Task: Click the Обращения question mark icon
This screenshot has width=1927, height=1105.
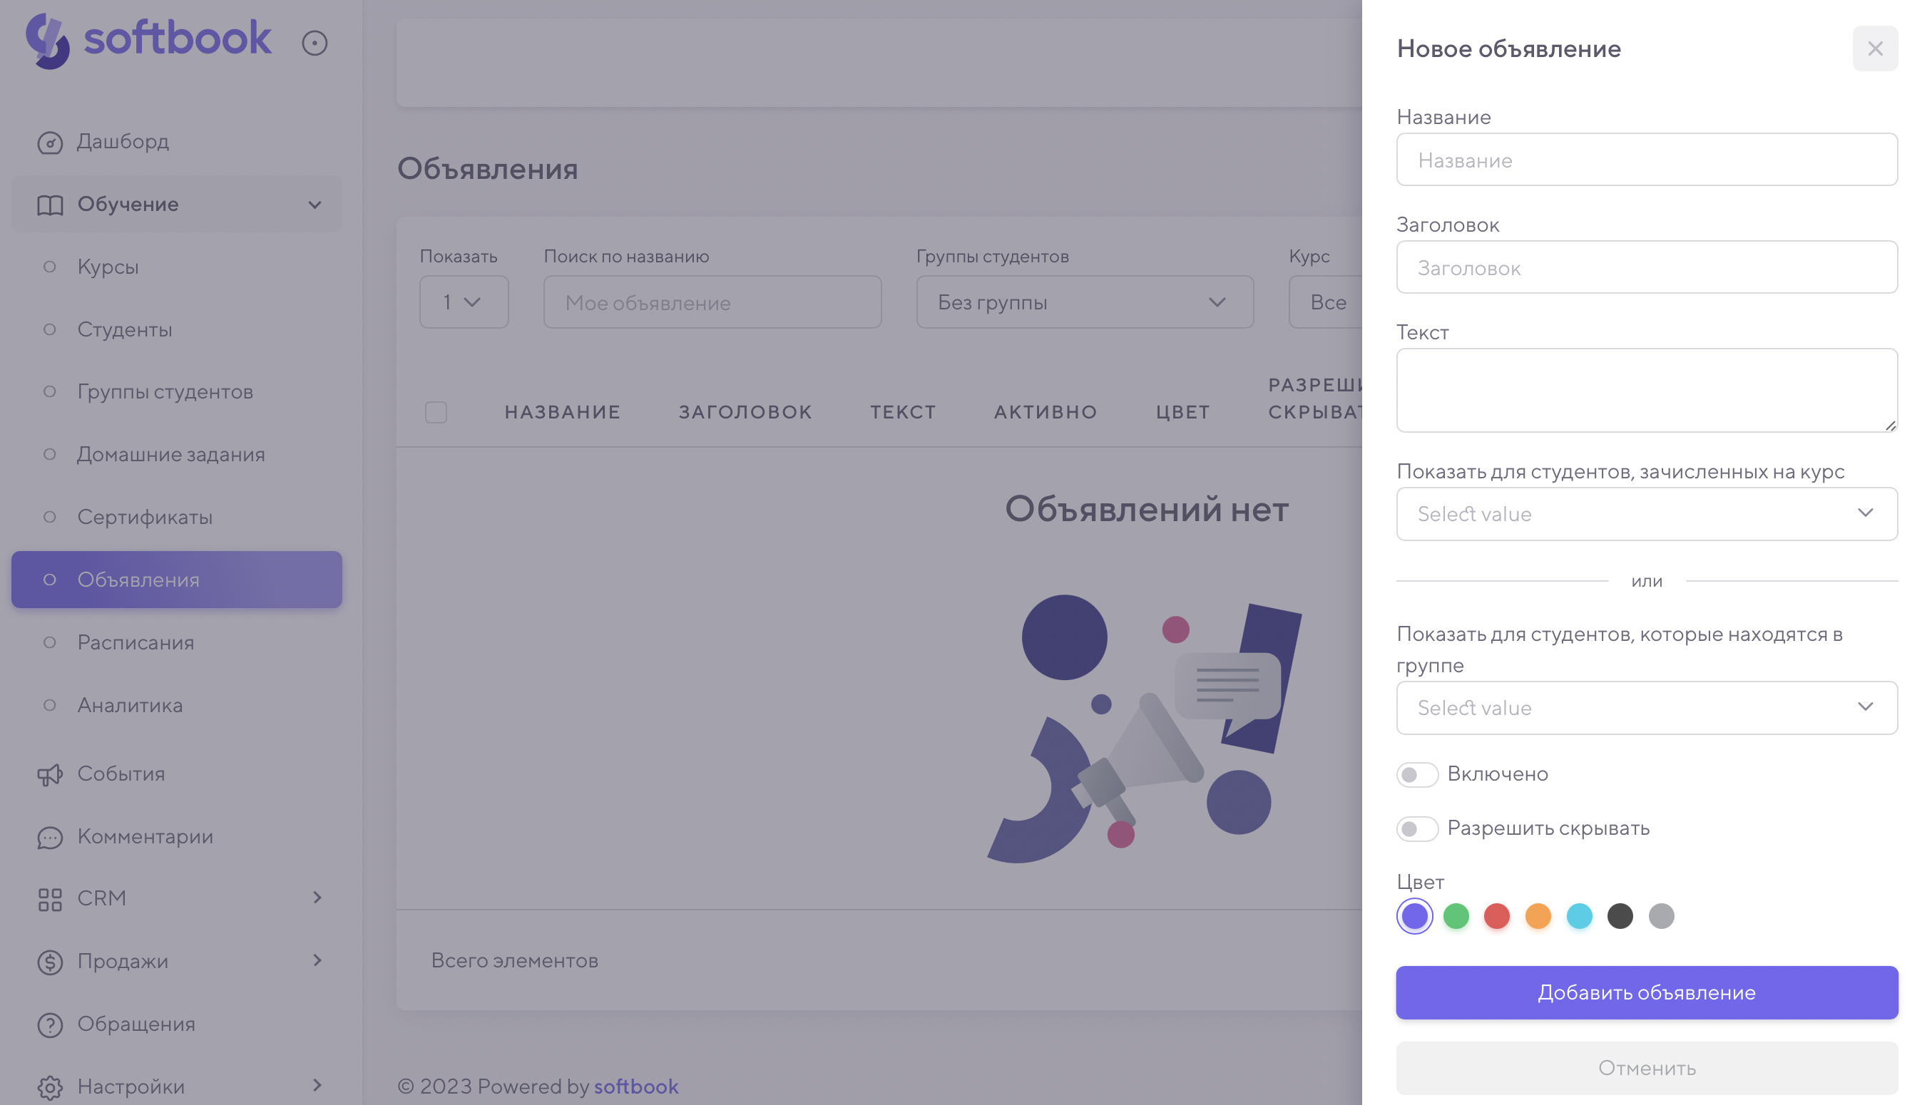Action: click(50, 1024)
